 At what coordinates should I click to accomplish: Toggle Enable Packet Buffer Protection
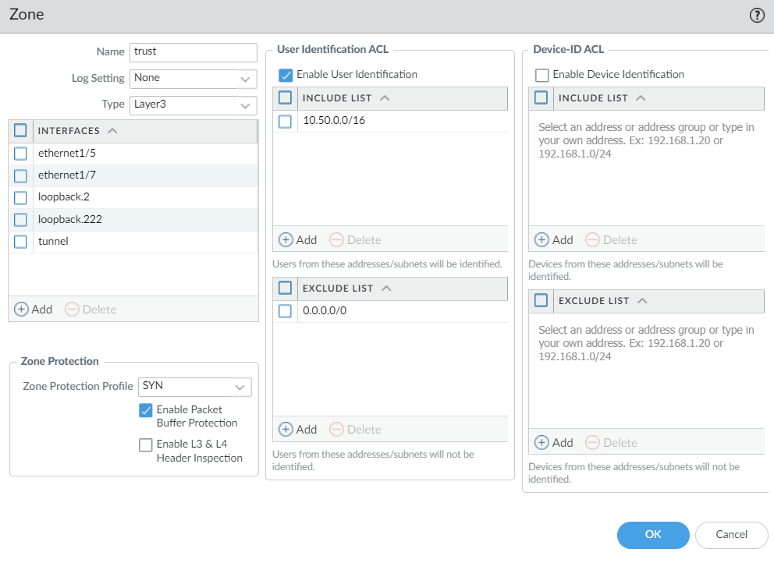pyautogui.click(x=146, y=410)
